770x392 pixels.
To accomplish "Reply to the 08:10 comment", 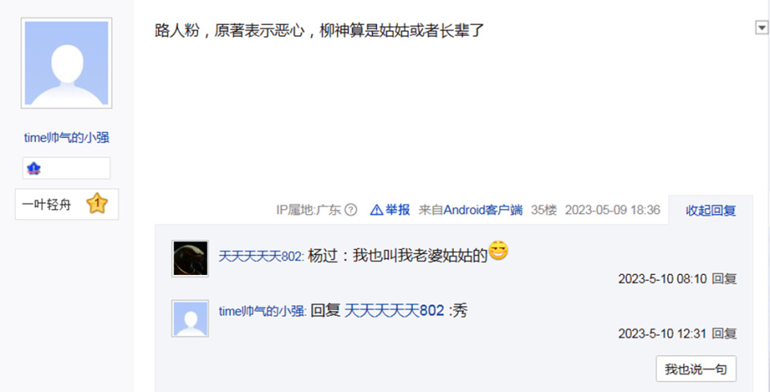I will [723, 279].
